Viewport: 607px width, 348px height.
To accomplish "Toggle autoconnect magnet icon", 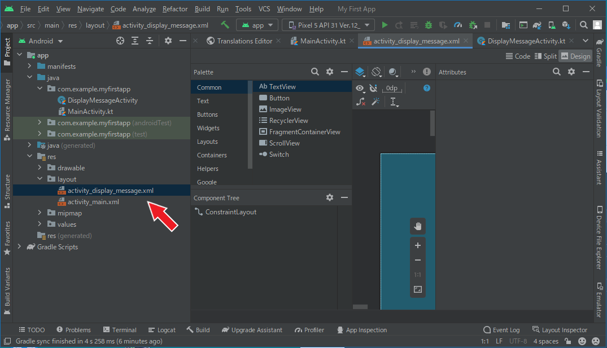I will [373, 88].
